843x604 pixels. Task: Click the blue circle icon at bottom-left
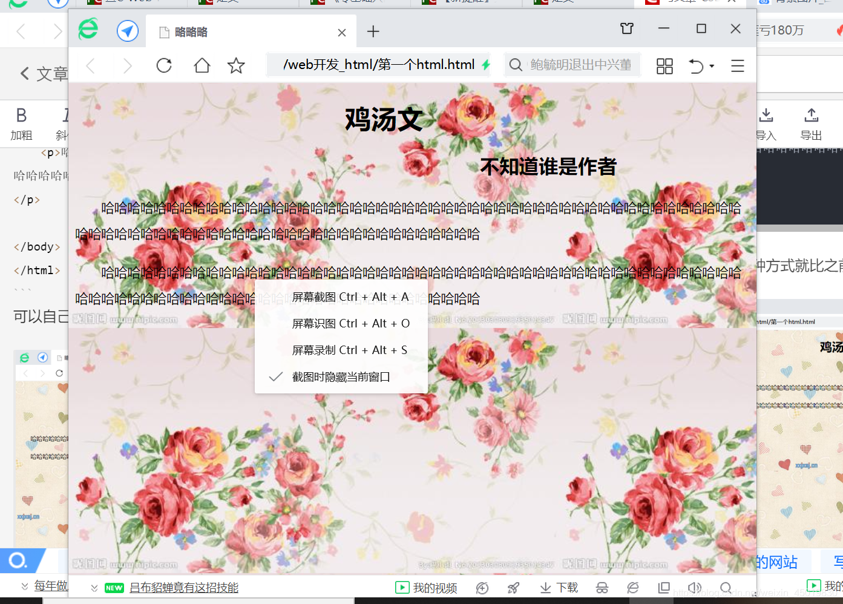tap(18, 560)
